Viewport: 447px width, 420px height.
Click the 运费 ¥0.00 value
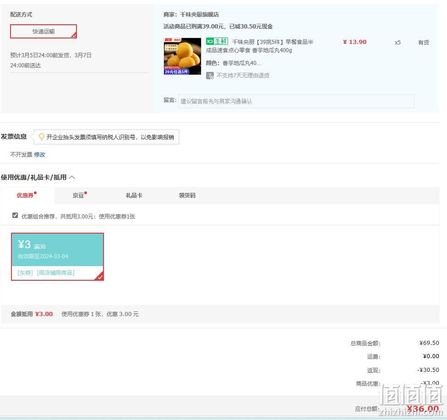coord(431,356)
